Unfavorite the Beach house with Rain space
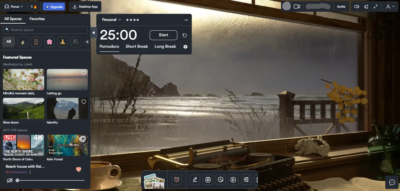This screenshot has height=191, width=400. click(x=78, y=169)
